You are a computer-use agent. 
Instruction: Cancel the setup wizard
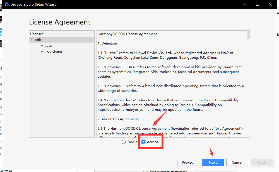(237, 162)
